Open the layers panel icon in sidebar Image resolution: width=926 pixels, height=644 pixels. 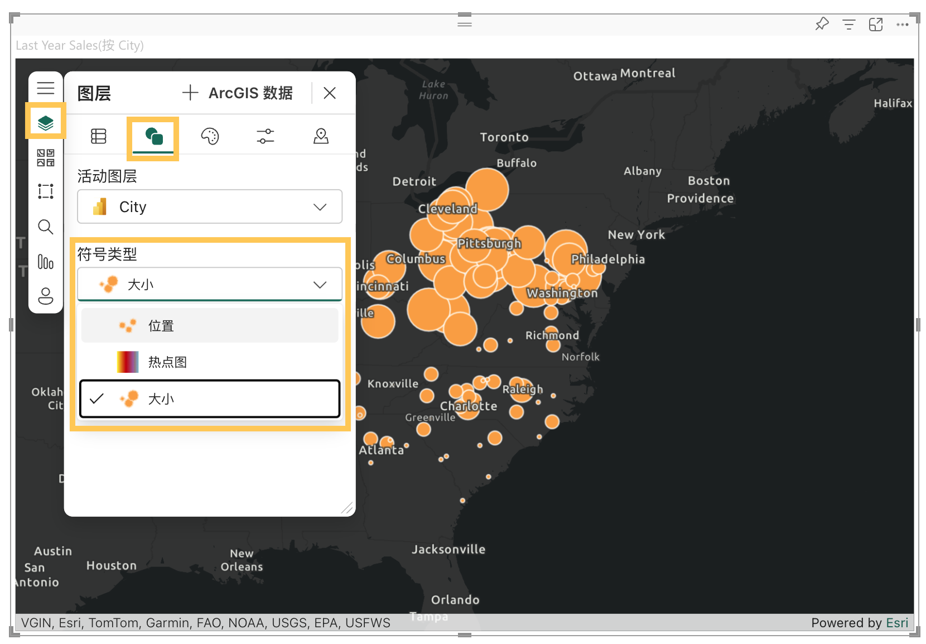click(45, 122)
